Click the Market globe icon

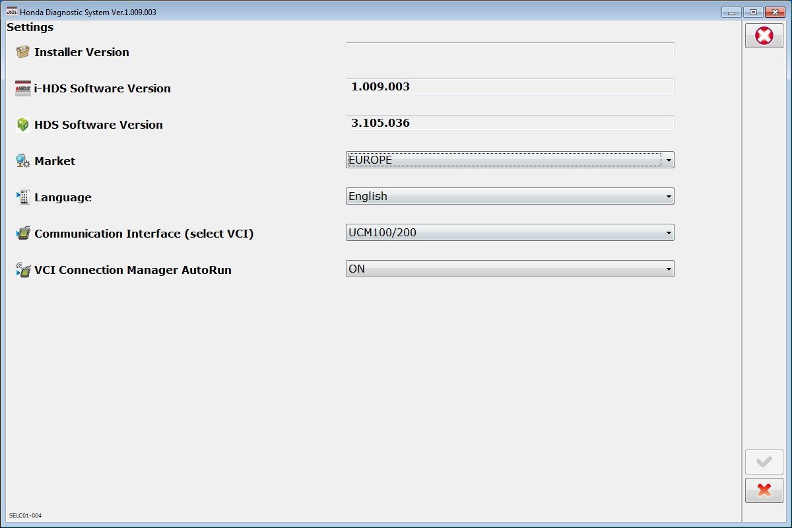[x=23, y=161]
